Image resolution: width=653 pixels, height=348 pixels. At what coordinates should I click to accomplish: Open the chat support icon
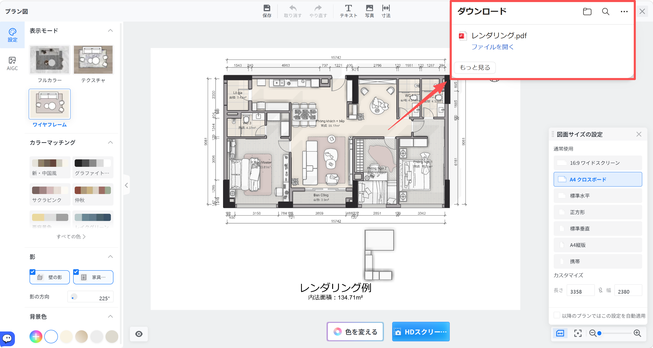click(x=7, y=339)
